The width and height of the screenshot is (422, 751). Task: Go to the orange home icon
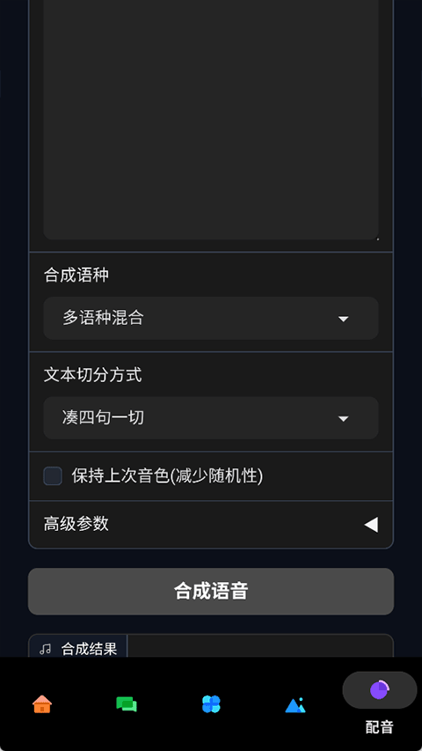(x=42, y=704)
